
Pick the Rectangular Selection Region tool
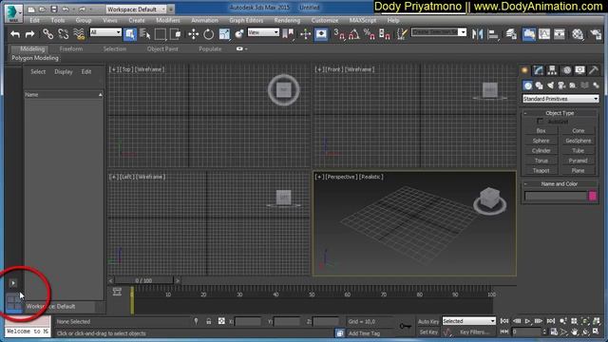[161, 34]
